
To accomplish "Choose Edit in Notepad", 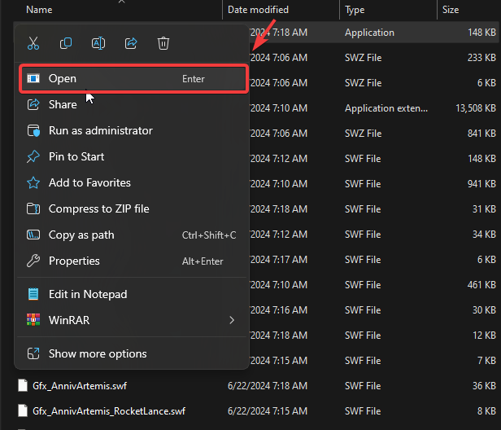I will coord(88,294).
